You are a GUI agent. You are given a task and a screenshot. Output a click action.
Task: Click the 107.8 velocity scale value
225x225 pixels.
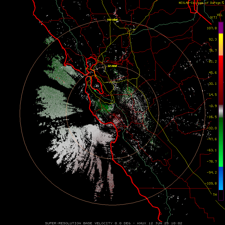pos(212,28)
